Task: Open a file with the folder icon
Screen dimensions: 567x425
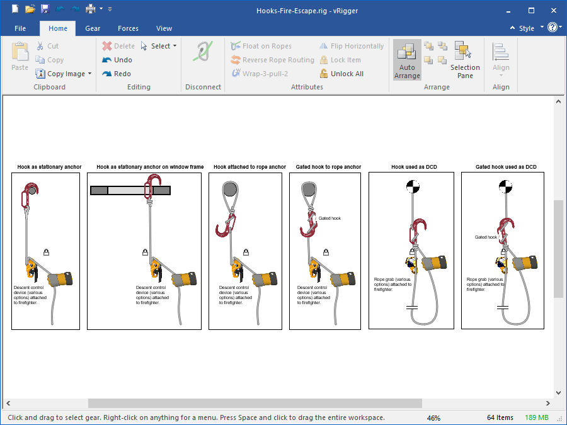Action: point(30,9)
